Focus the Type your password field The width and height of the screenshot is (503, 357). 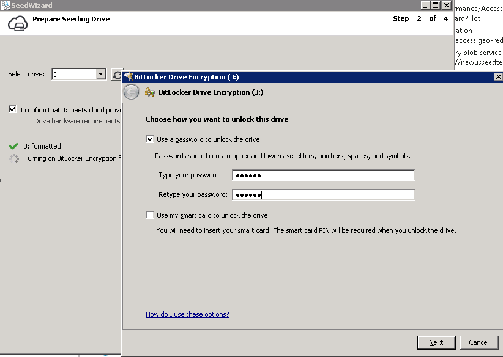[x=323, y=175]
